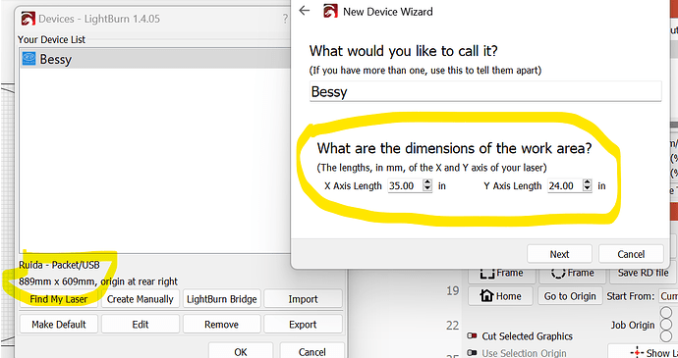The height and width of the screenshot is (358, 678).
Task: Click the Ruida - Packet/USB text
Action: 59,265
